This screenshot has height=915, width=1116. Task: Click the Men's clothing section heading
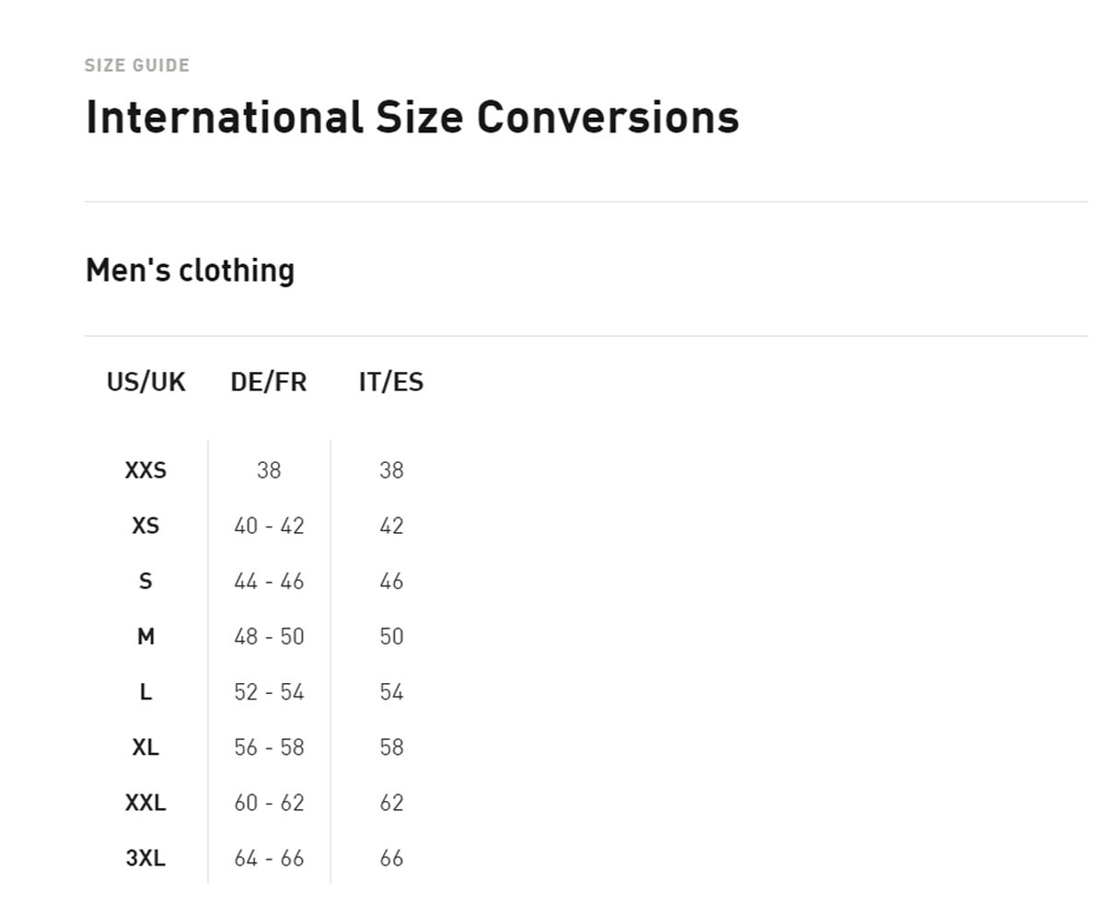(190, 270)
